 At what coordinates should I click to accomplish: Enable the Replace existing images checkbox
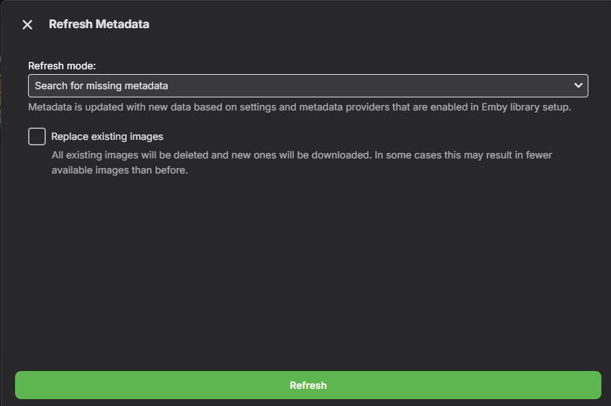pos(37,136)
